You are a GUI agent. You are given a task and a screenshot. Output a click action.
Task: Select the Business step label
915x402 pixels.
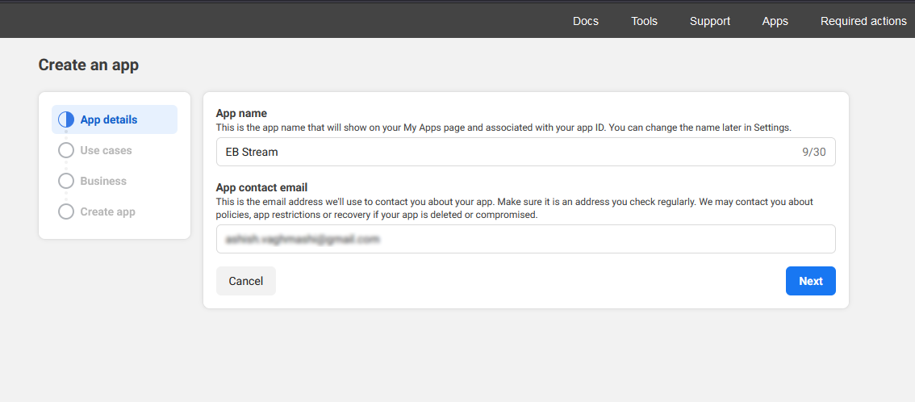point(103,181)
